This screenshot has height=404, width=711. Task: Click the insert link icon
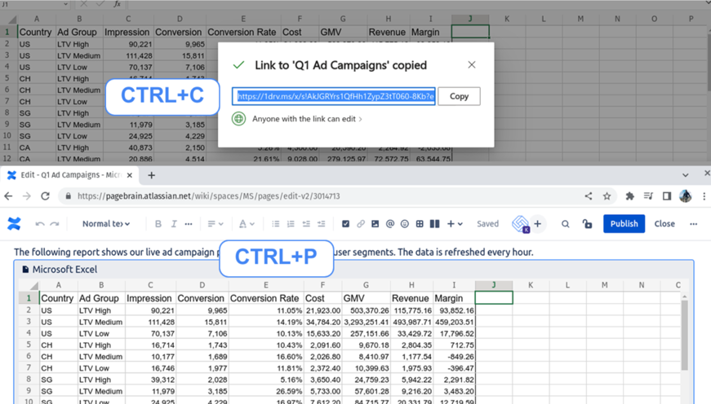(x=361, y=224)
